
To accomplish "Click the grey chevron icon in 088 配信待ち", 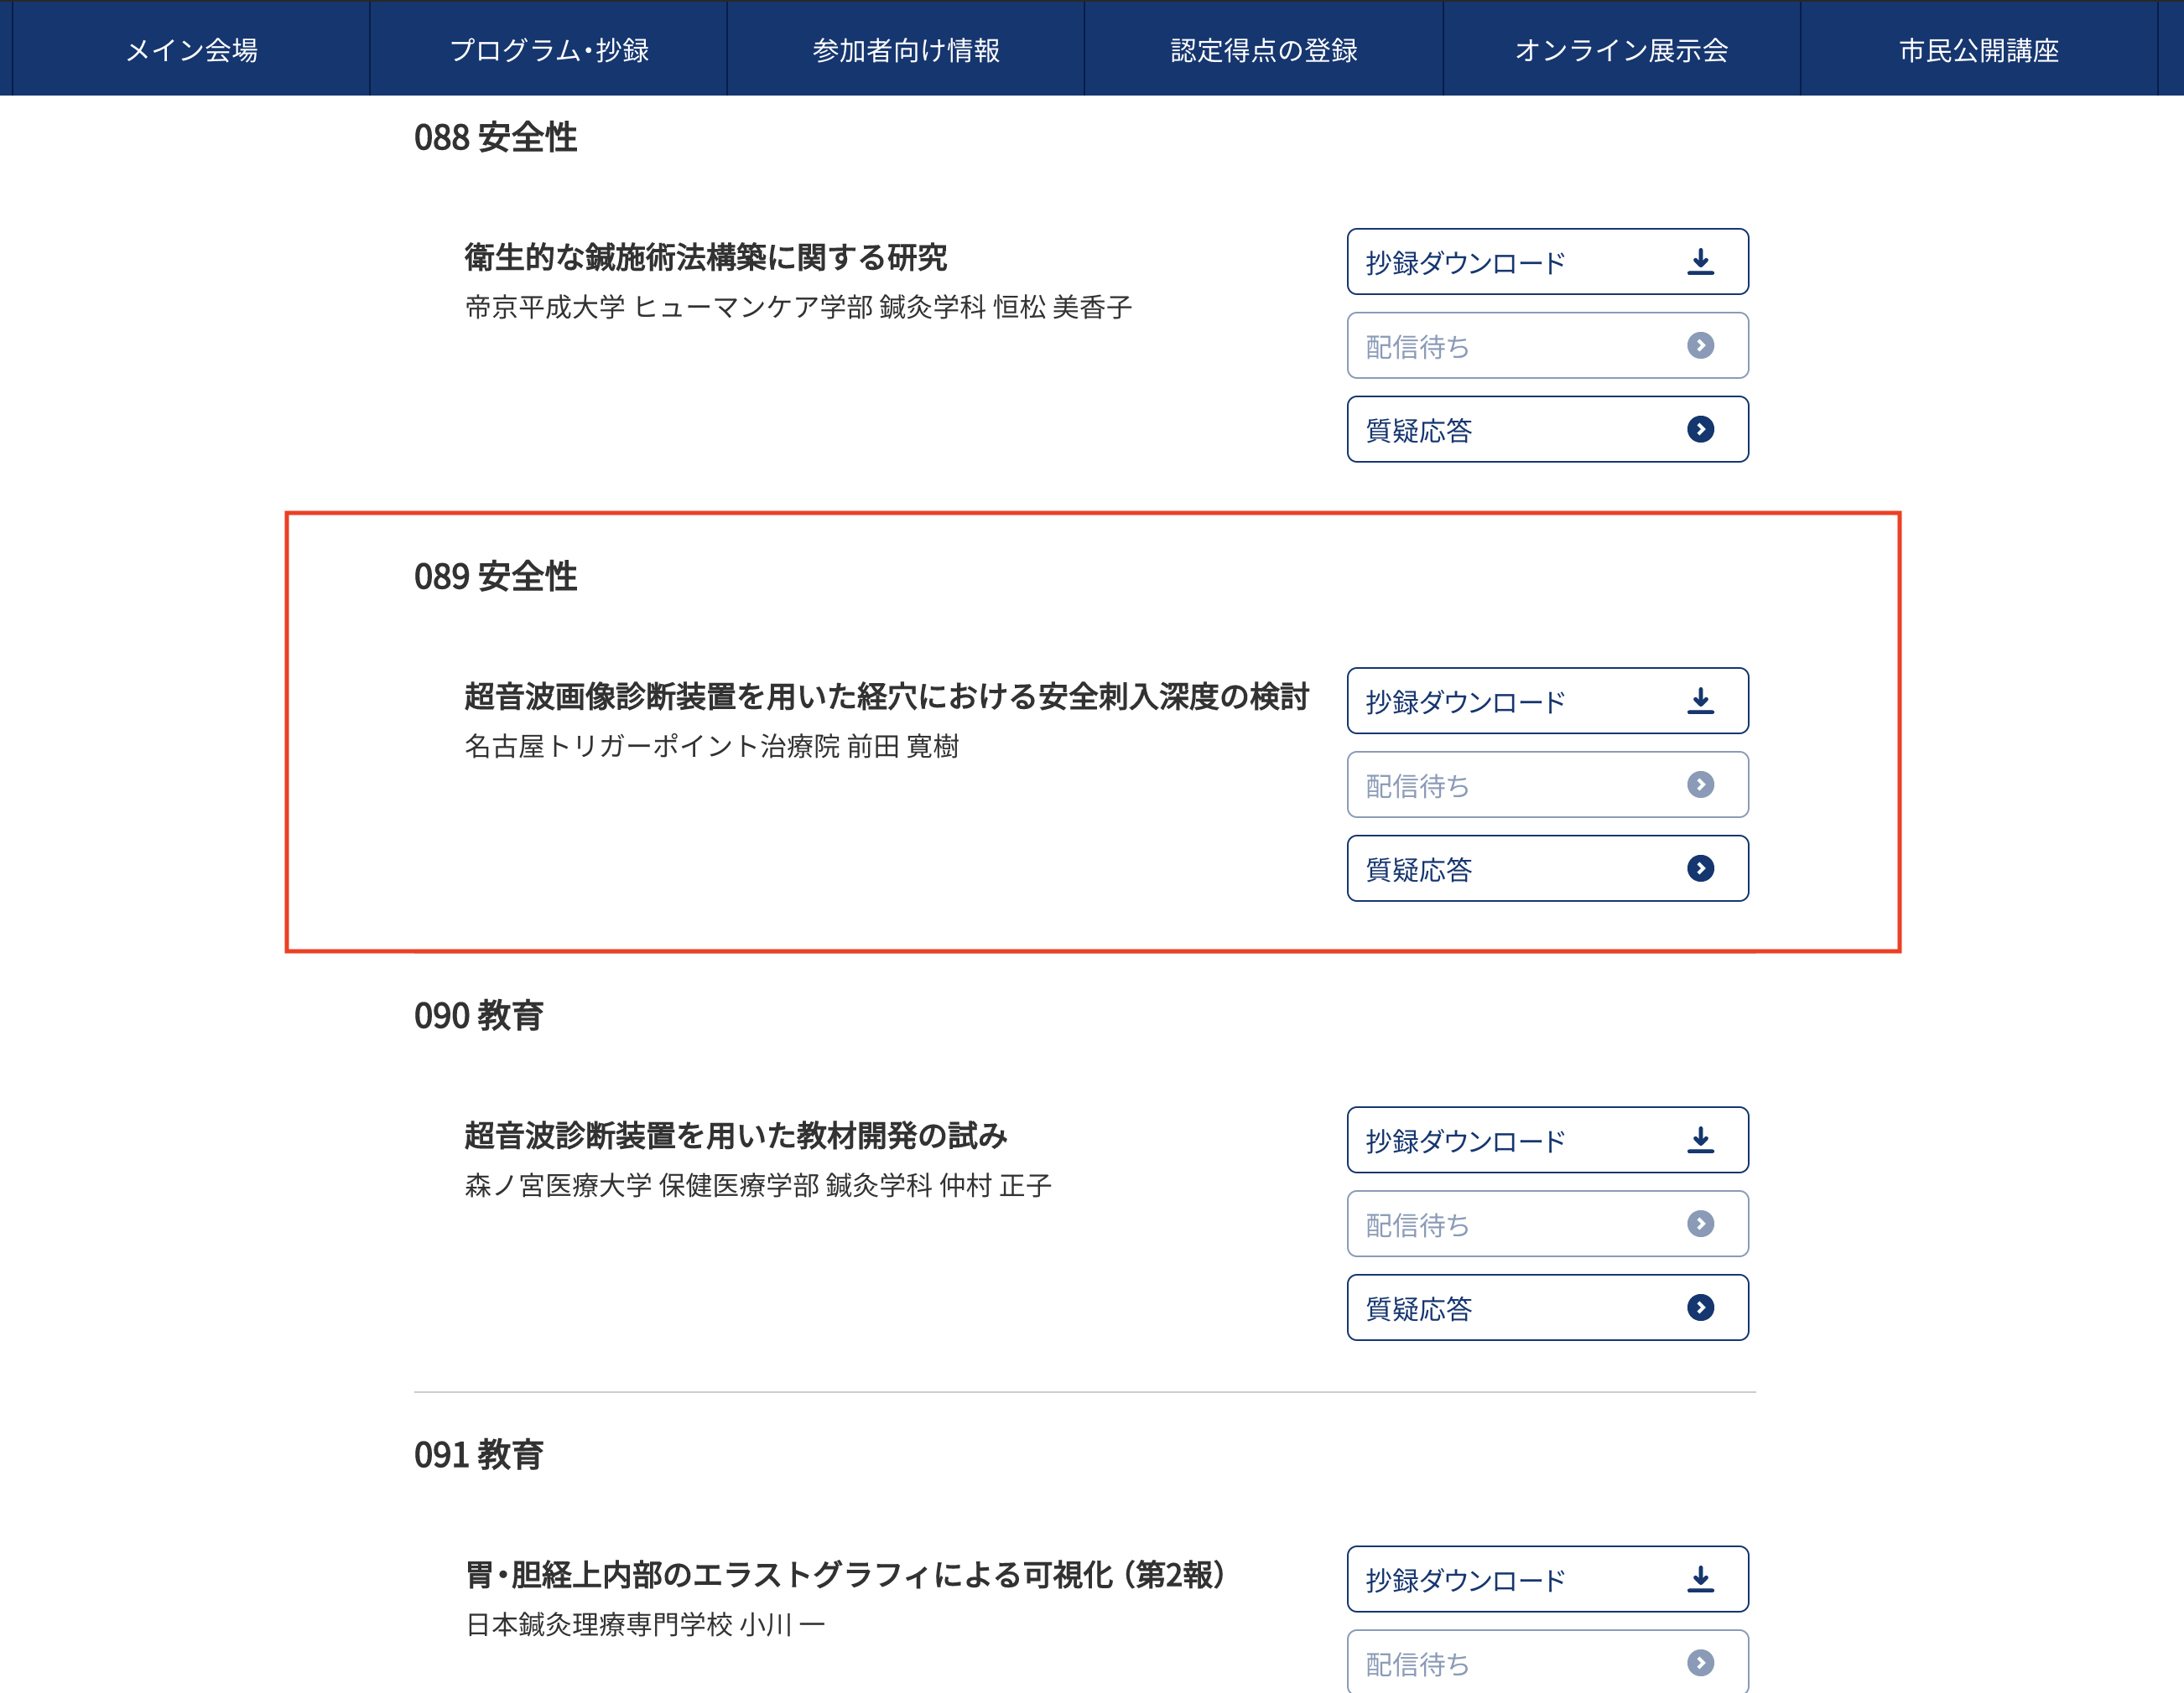I will pyautogui.click(x=1700, y=346).
